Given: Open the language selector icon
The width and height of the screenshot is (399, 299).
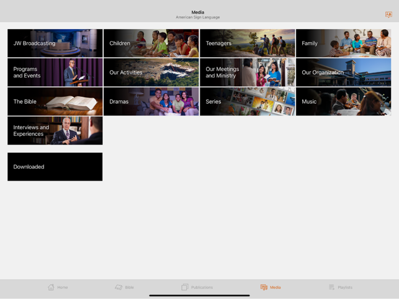Looking at the screenshot, I should [388, 14].
